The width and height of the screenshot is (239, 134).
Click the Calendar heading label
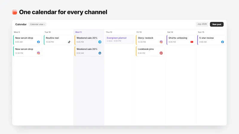(21, 24)
